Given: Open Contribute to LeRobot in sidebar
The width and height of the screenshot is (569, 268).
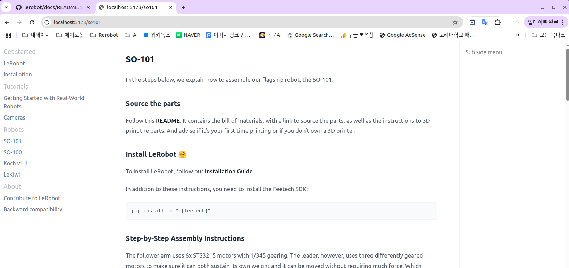Looking at the screenshot, I should (32, 198).
